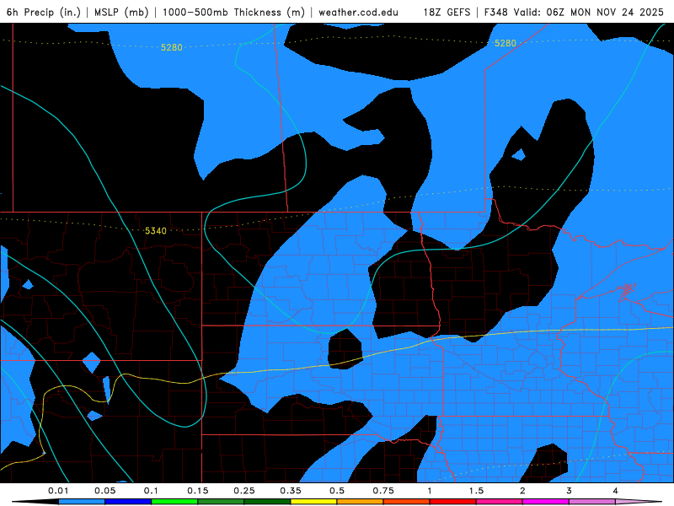This screenshot has width=674, height=506.
Task: Click the "0.25" legend value
Action: tap(244, 491)
